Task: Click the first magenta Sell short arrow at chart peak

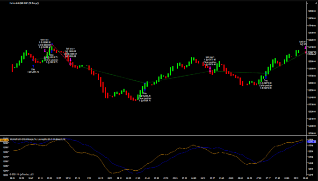Action: (45, 50)
